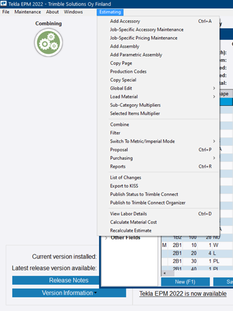
Task: Open the File menu
Action: (6, 12)
